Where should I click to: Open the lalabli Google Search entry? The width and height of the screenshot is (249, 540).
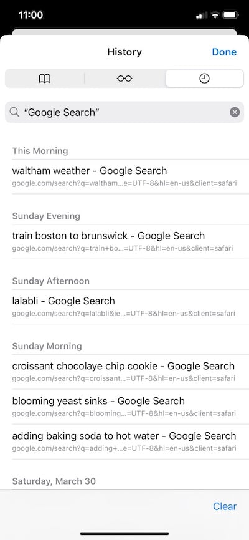coord(125,307)
